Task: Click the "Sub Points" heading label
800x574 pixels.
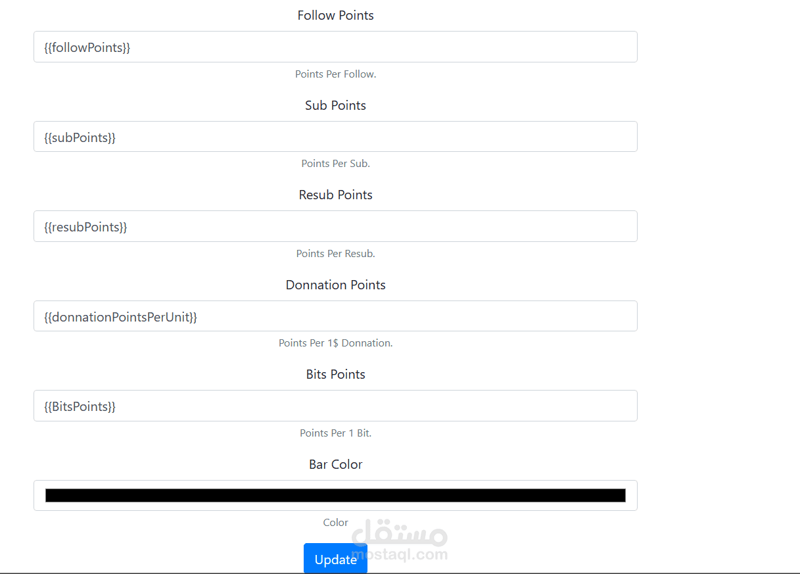Action: (335, 105)
